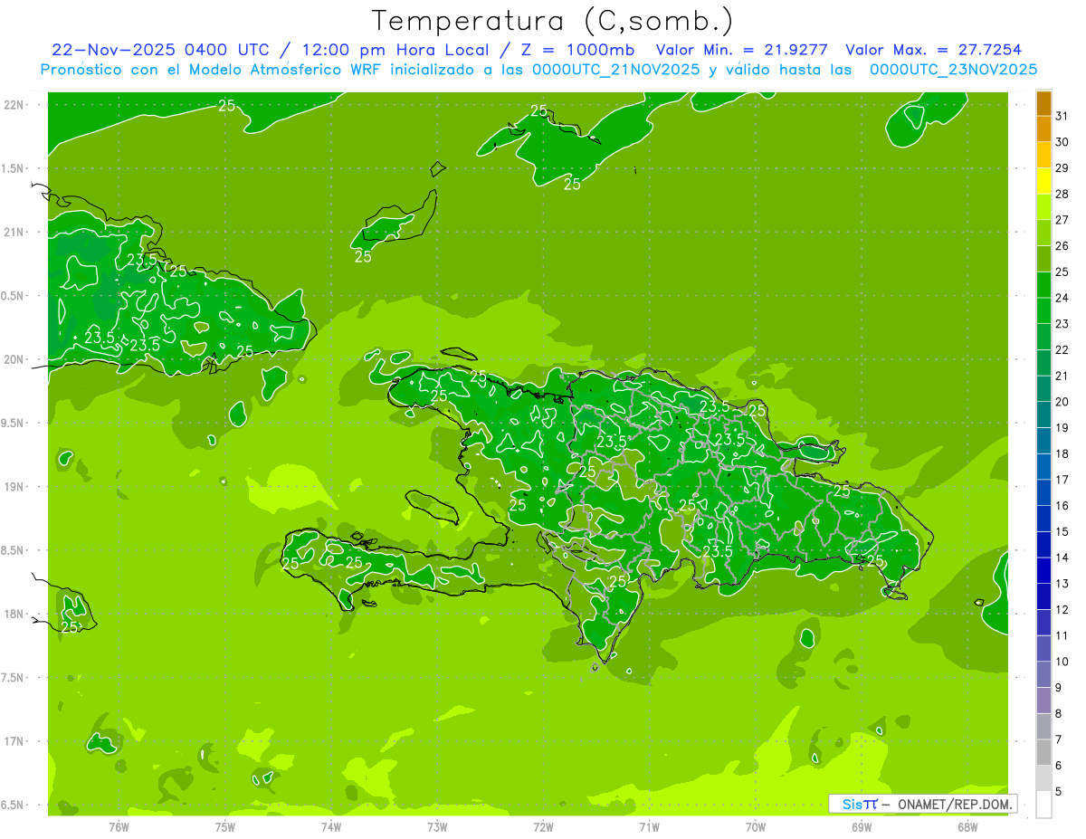Click the '22N' latitude axis label

click(x=14, y=104)
